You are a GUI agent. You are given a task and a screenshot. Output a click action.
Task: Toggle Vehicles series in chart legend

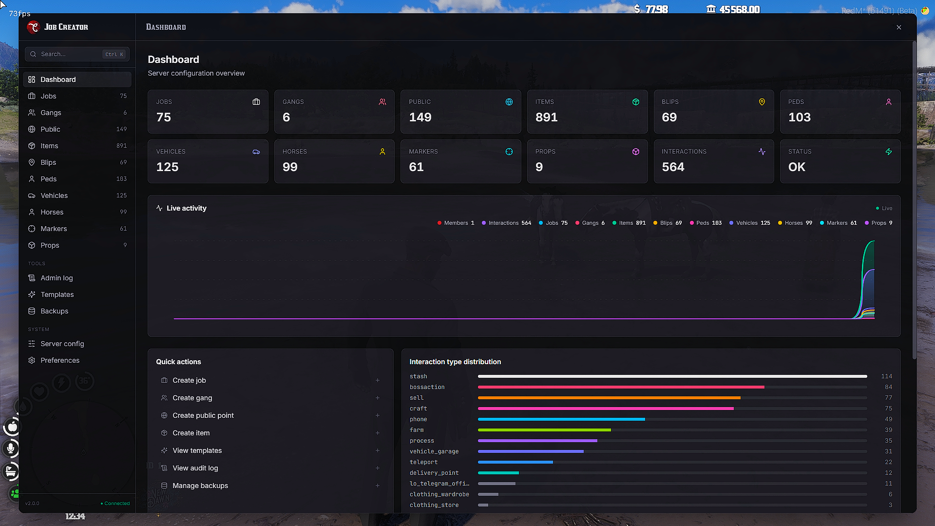tap(750, 223)
